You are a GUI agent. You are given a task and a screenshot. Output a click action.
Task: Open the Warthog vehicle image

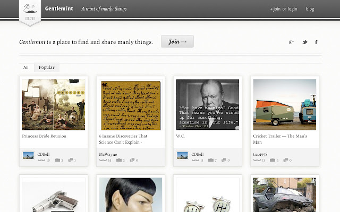(285, 195)
